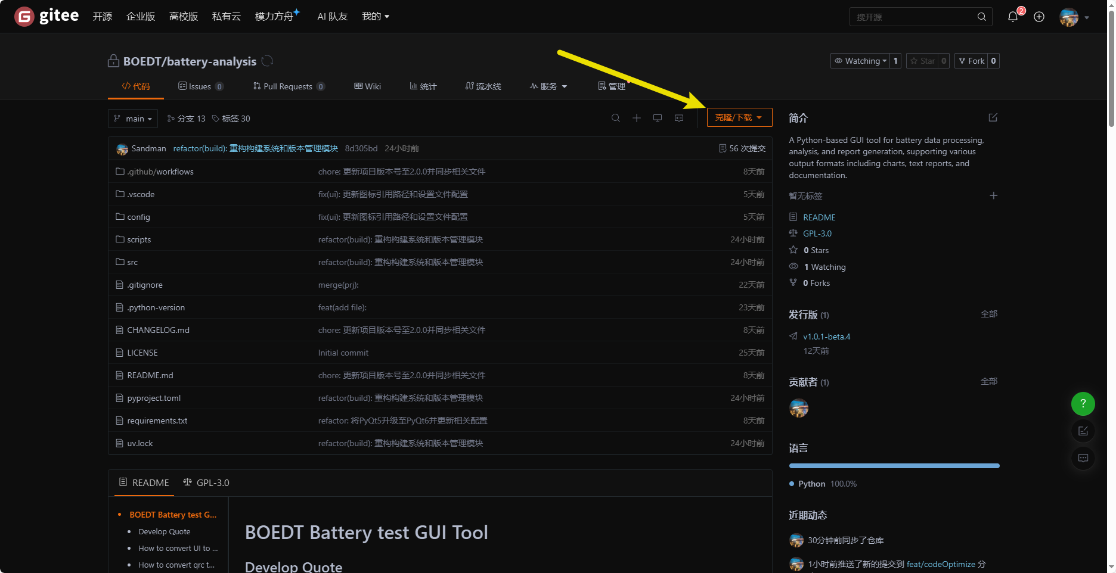1116x573 pixels.
Task: Click the green help question button
Action: pyautogui.click(x=1083, y=403)
